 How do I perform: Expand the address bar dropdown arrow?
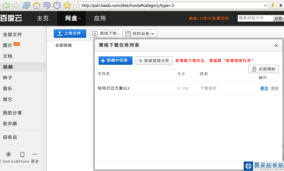(265, 5)
